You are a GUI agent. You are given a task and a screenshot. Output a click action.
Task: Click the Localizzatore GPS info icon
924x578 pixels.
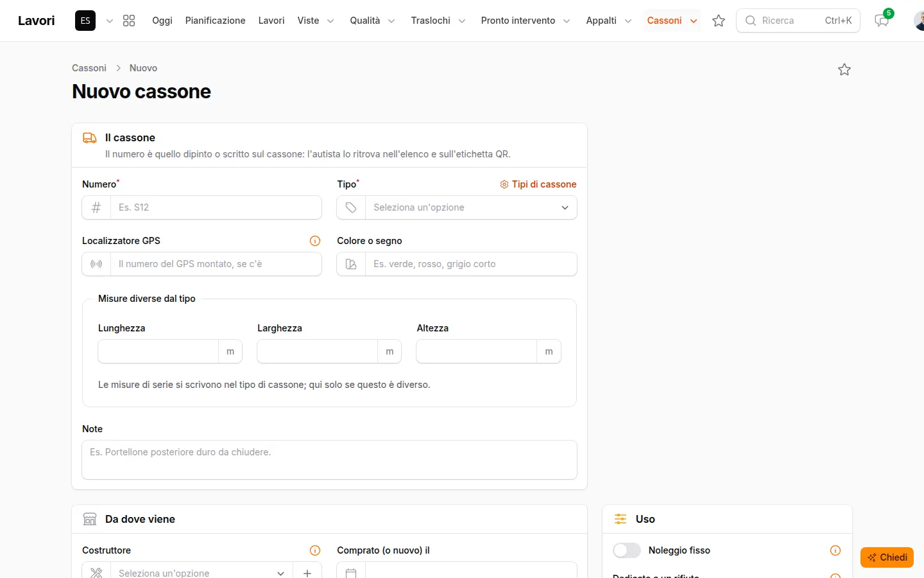(315, 241)
